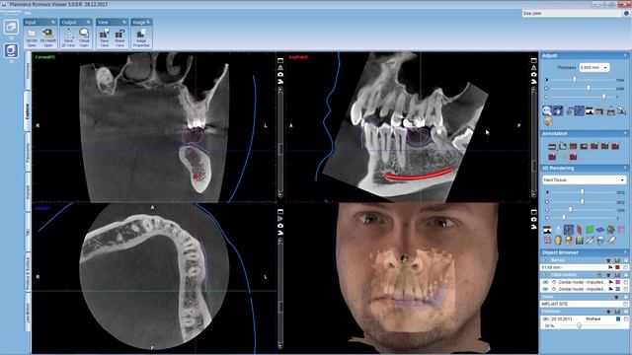
Task: Check the box for the nerve 01.69 mm row
Action: [x=625, y=267]
